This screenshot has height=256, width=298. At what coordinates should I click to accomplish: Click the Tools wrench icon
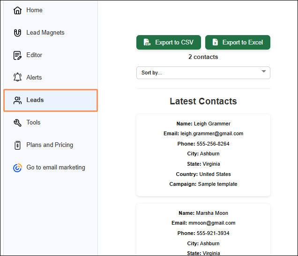pyautogui.click(x=17, y=123)
